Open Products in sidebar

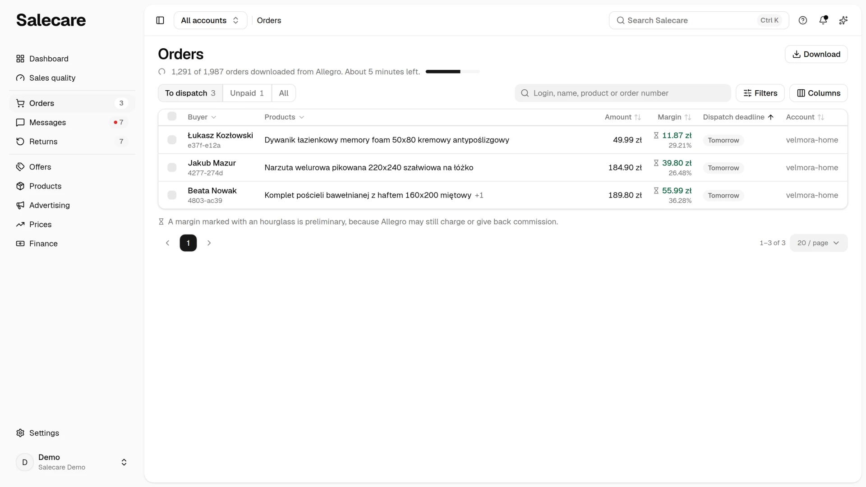(72, 186)
